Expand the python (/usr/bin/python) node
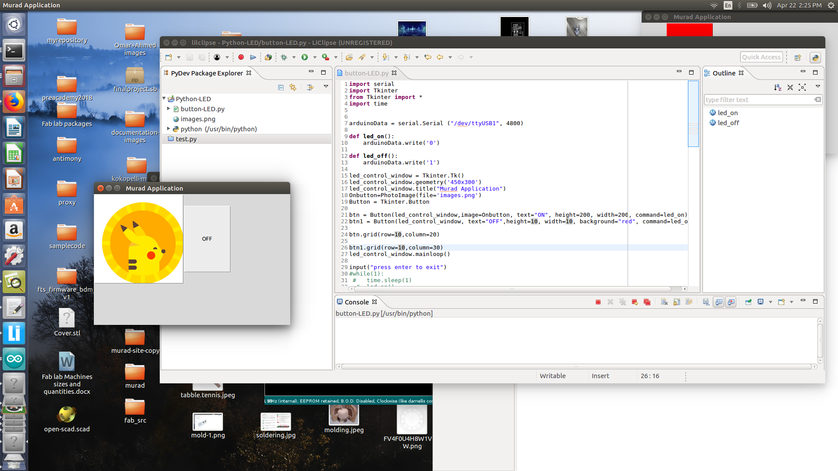 (x=168, y=129)
